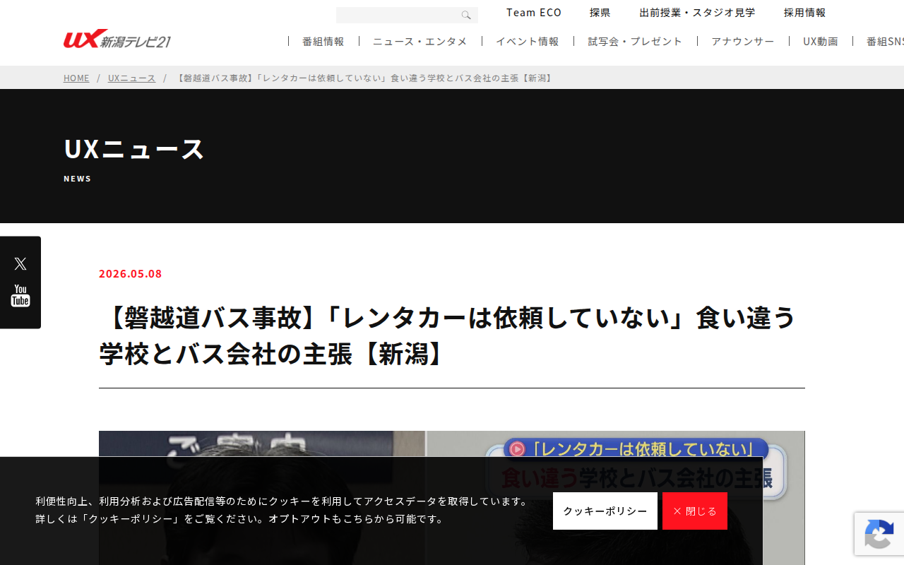Click the NEWS subtitle text
The width and height of the screenshot is (904, 565).
(x=78, y=179)
